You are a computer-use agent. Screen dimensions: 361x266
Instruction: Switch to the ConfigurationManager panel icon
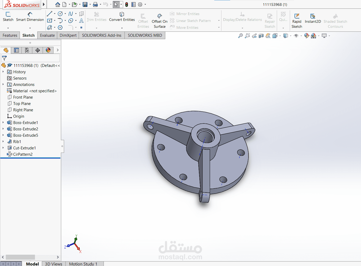27,50
